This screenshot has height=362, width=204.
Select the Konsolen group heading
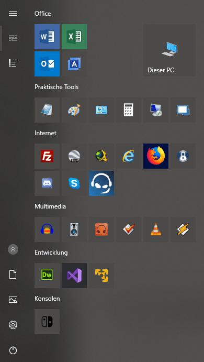47,299
